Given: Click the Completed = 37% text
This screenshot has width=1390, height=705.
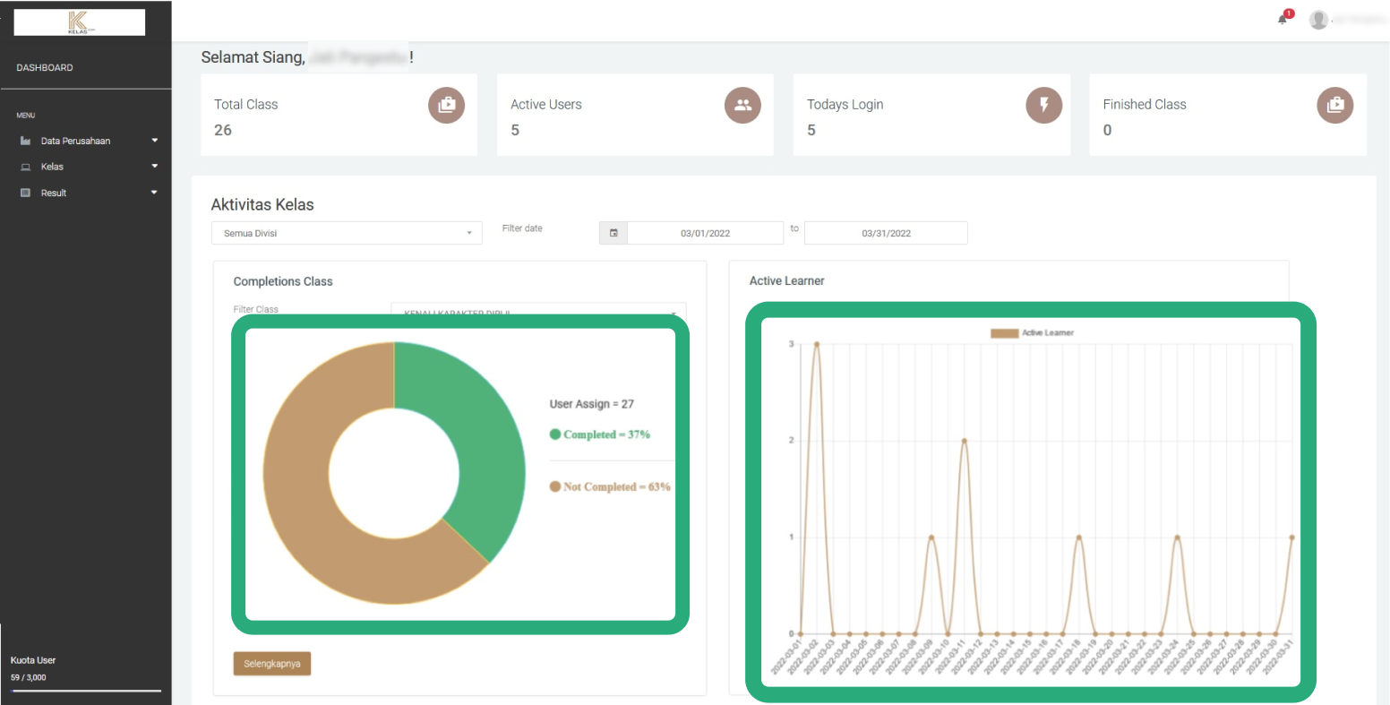Looking at the screenshot, I should coord(606,434).
